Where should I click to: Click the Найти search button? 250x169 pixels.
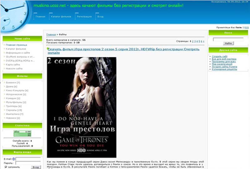[228, 43]
